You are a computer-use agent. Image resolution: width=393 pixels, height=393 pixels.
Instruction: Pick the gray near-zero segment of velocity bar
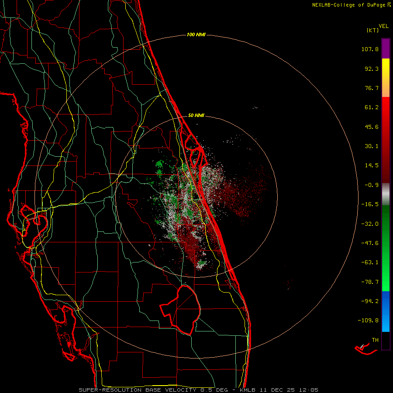[x=386, y=193]
